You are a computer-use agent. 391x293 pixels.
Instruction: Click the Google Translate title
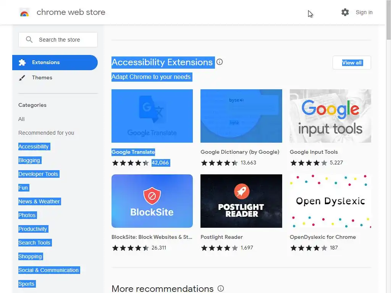(x=133, y=152)
